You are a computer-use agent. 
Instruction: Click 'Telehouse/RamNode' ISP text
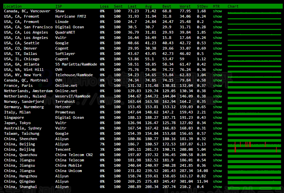(74, 75)
